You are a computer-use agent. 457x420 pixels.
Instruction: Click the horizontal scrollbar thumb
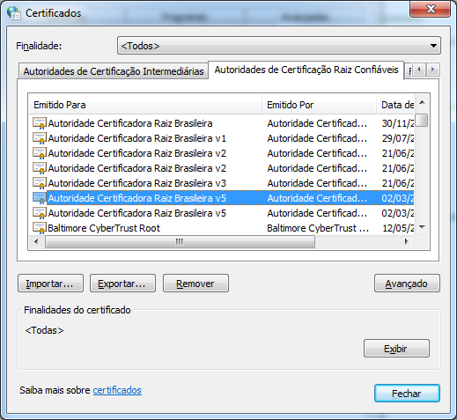point(180,242)
